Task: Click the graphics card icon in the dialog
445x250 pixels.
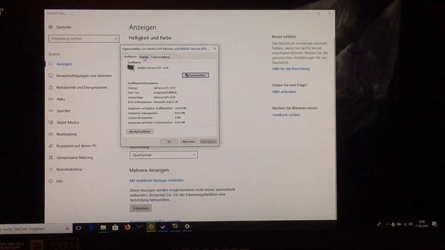Action: pyautogui.click(x=131, y=67)
